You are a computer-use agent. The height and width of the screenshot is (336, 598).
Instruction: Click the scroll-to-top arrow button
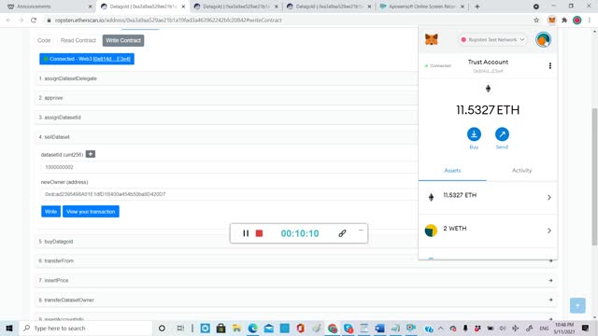pos(577,305)
